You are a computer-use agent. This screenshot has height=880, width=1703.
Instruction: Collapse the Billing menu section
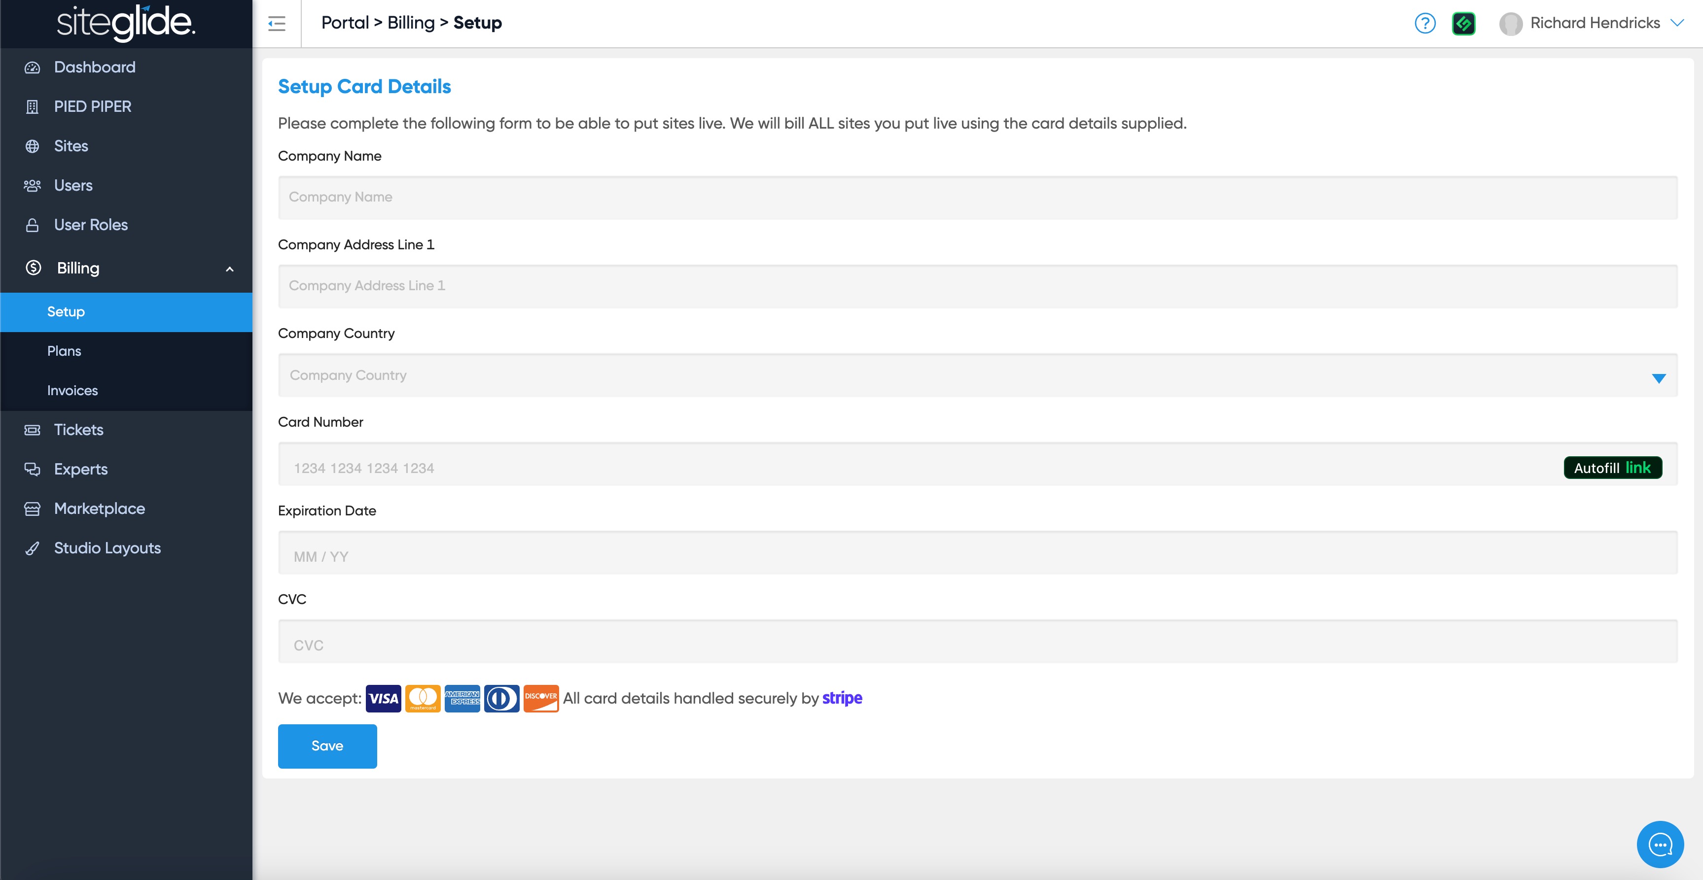point(229,269)
